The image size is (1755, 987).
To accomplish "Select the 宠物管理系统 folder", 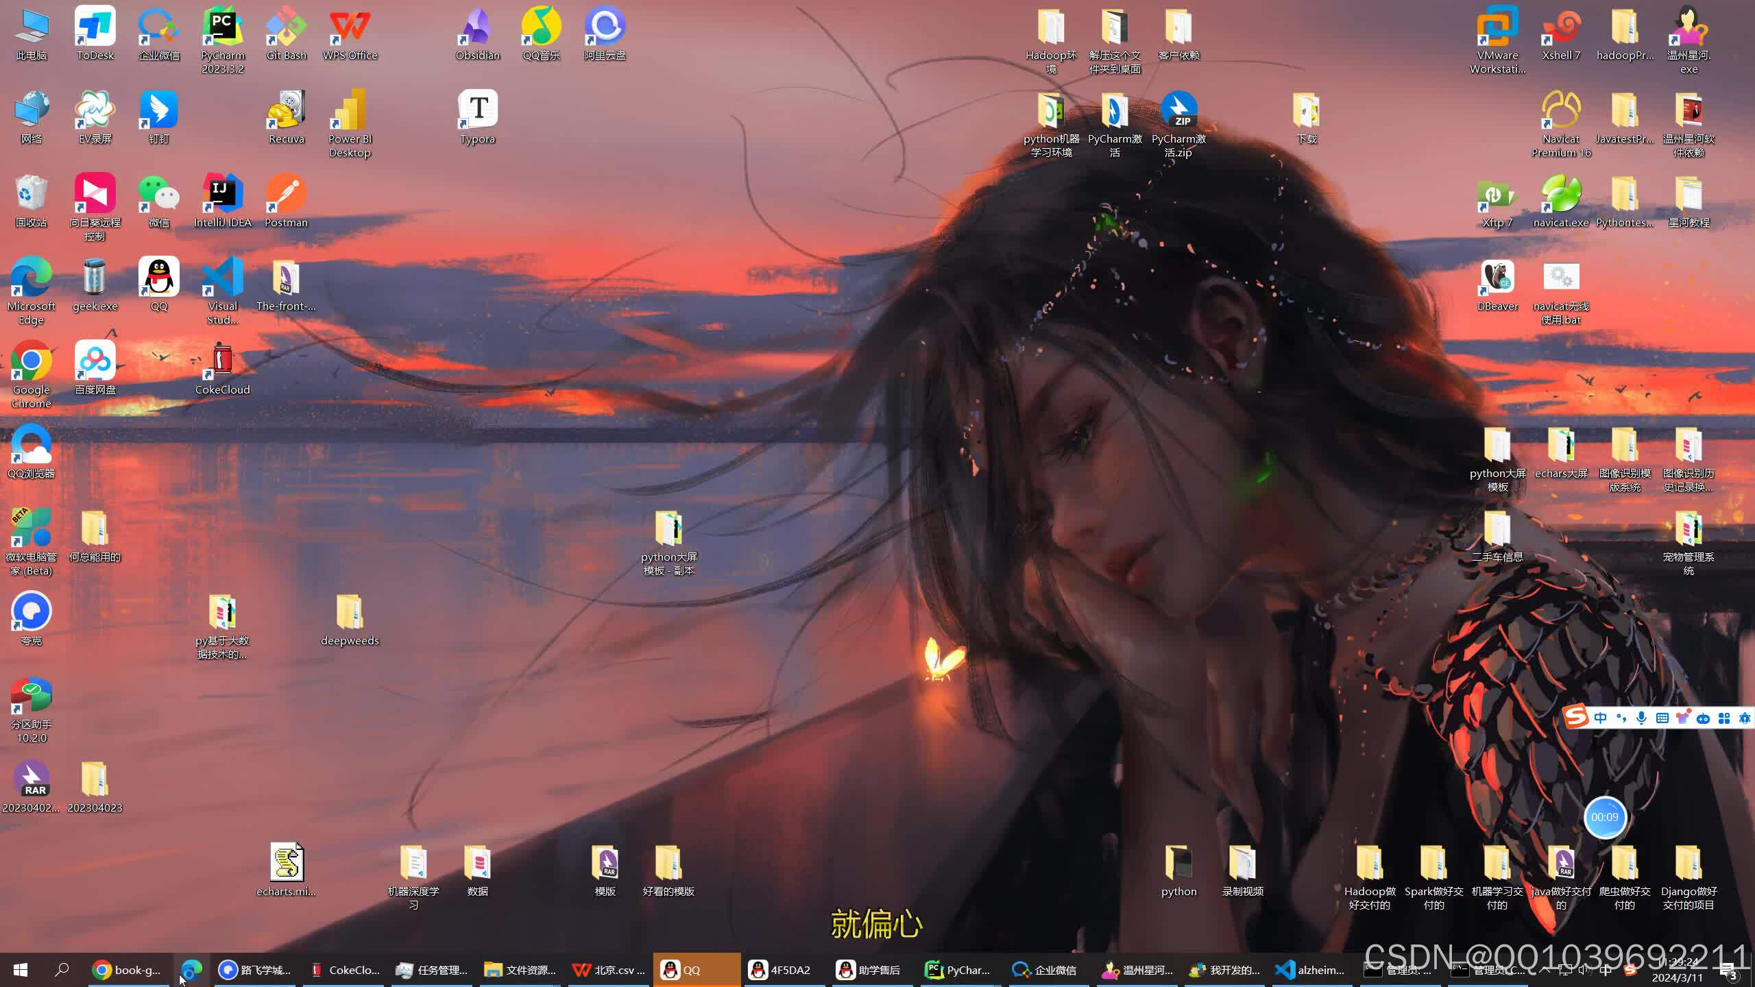I will [1689, 541].
